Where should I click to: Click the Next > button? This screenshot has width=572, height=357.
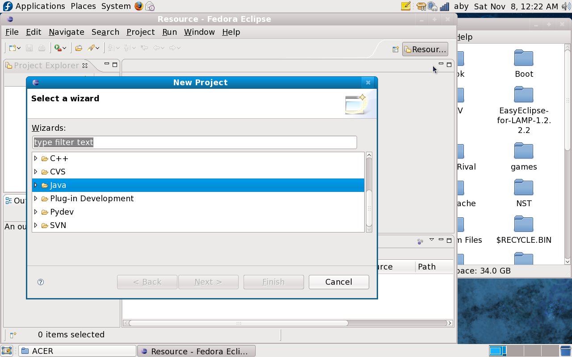click(208, 282)
